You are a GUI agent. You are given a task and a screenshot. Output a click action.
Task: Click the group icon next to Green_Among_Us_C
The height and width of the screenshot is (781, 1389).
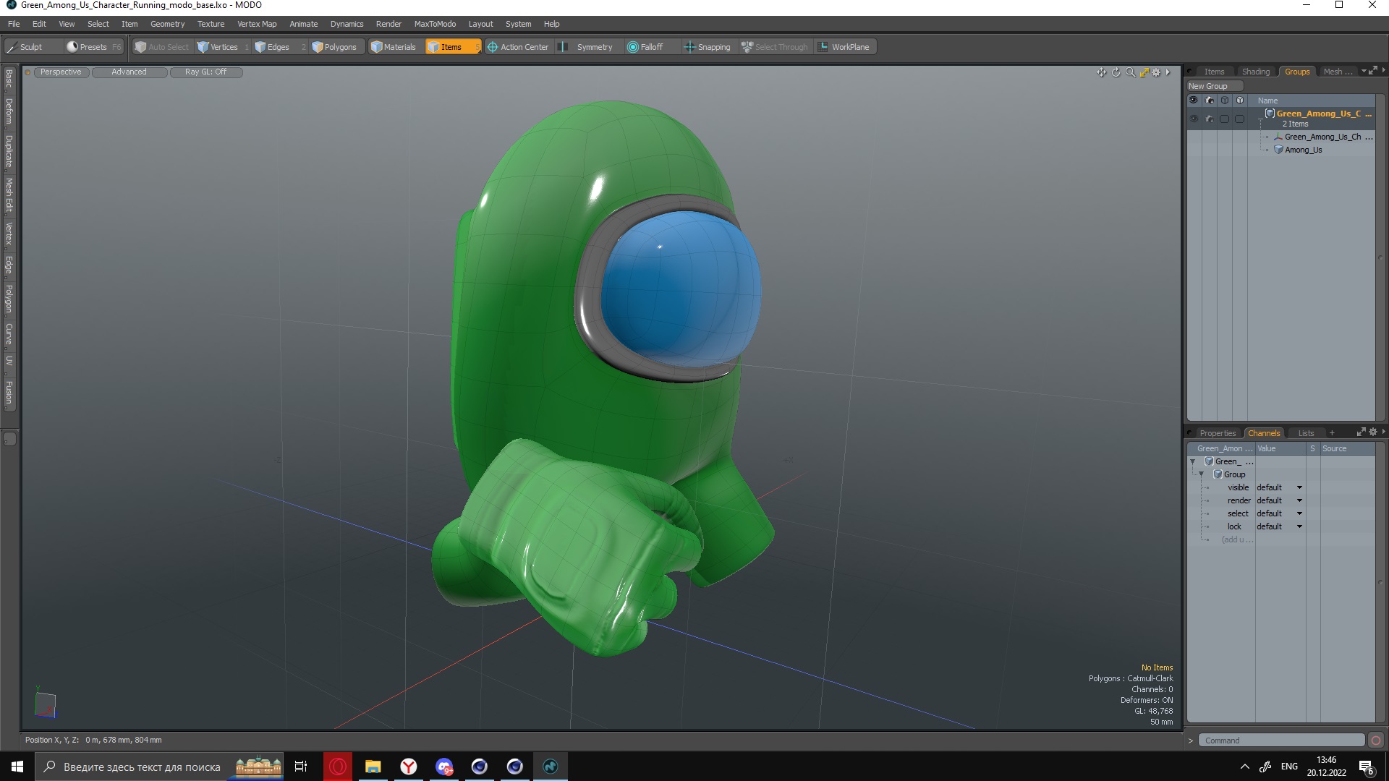(1270, 114)
